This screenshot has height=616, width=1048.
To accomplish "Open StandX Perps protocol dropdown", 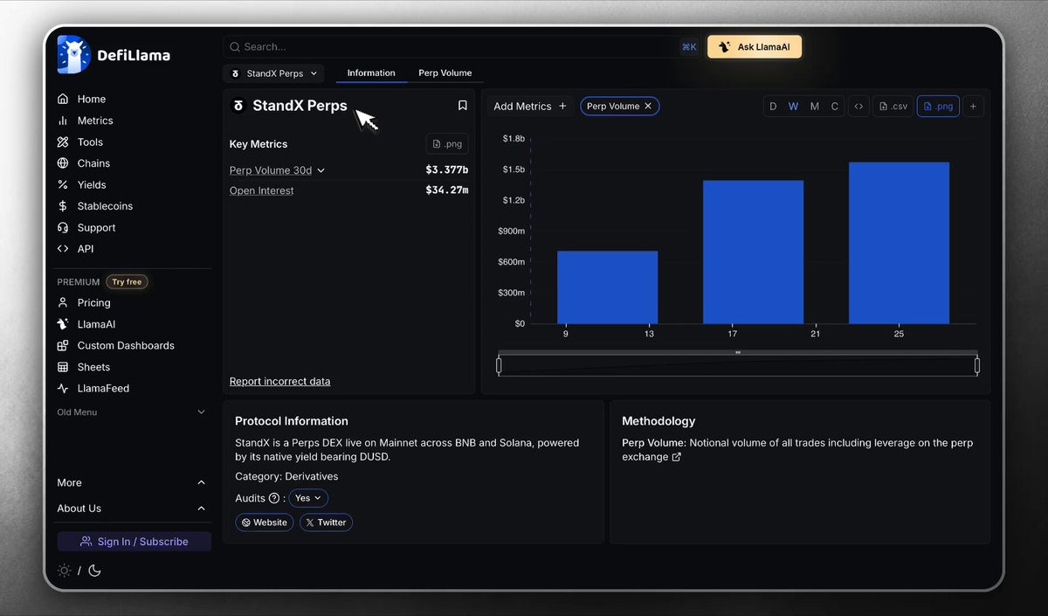I will point(274,73).
